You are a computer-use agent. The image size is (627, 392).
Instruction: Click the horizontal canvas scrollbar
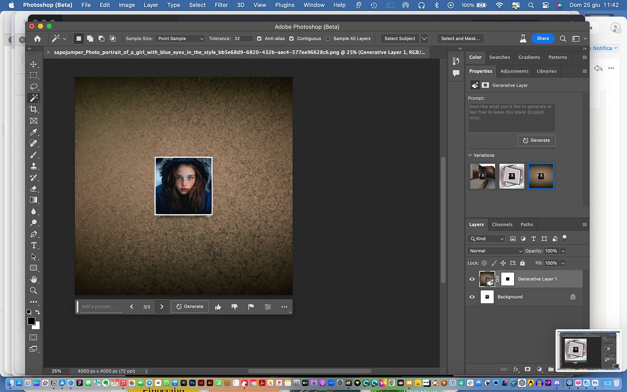click(310, 371)
